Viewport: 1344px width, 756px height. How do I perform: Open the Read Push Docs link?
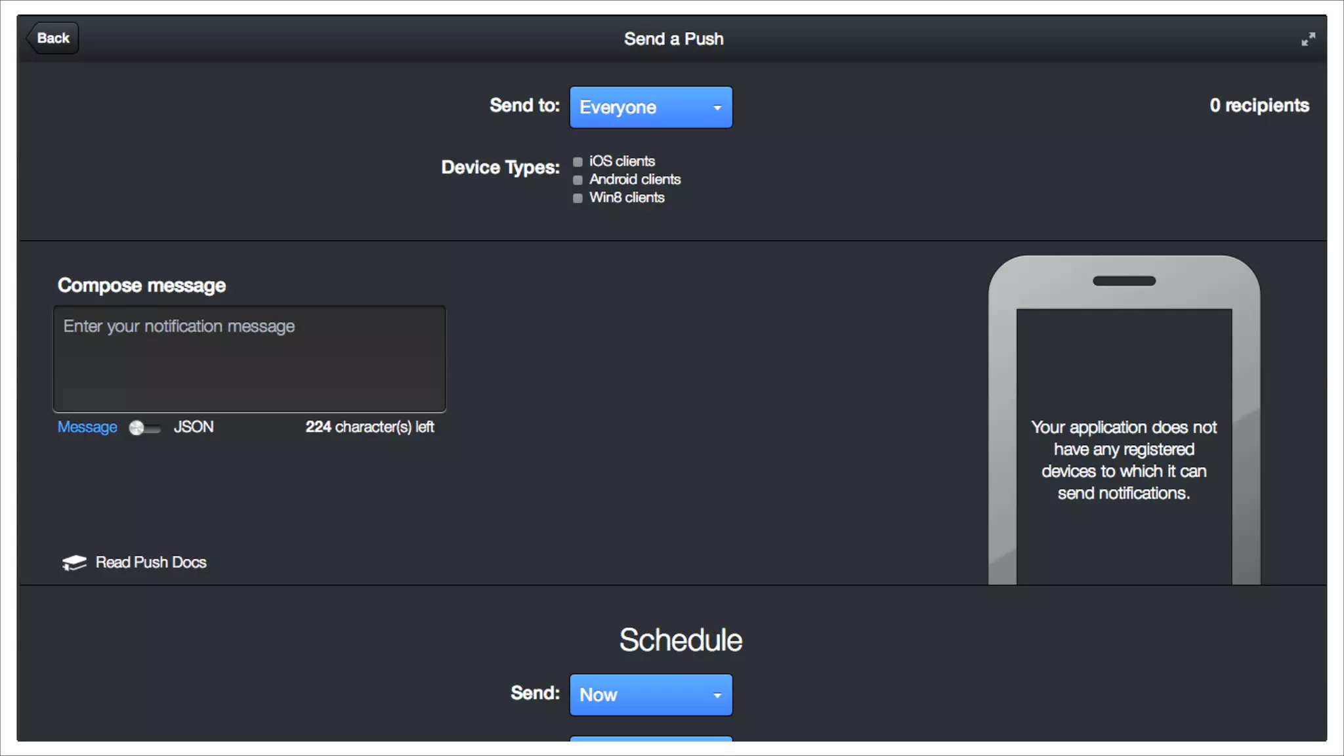(x=151, y=562)
